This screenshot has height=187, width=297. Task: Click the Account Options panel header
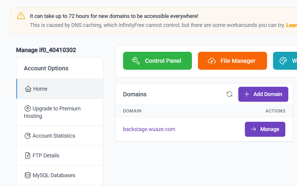[46, 68]
